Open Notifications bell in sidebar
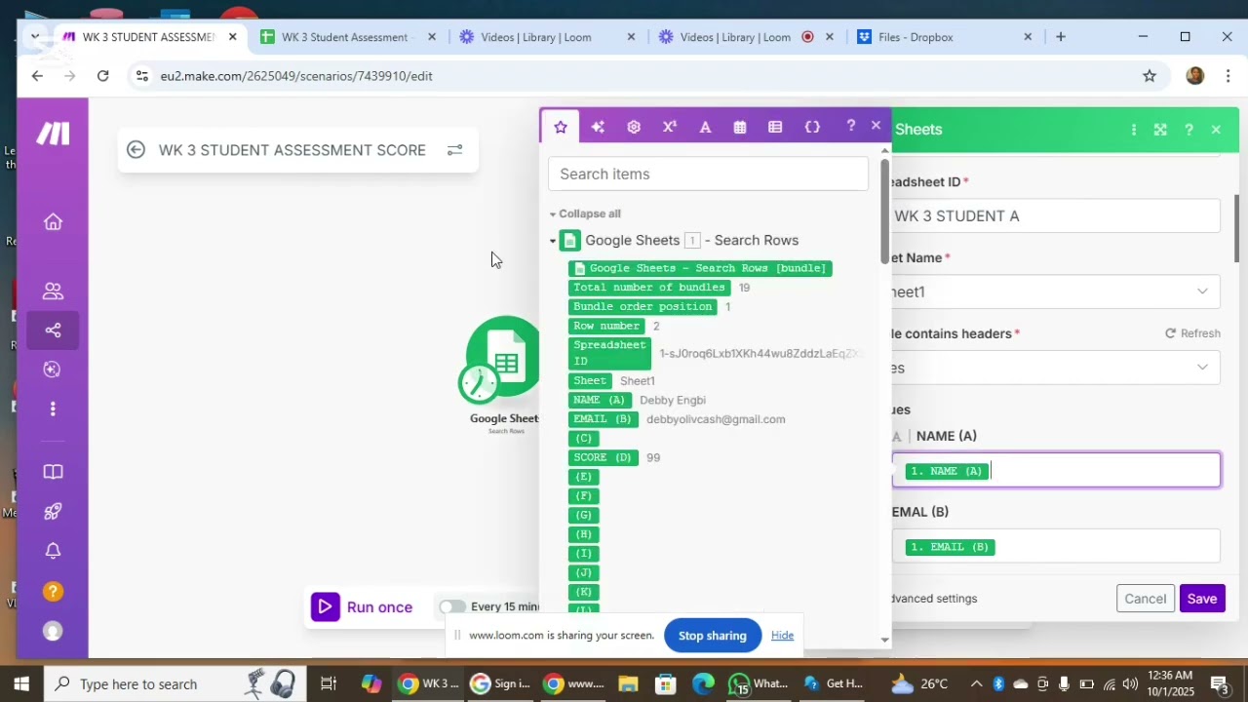Screen dimensions: 1248x702 pyautogui.click(x=53, y=551)
